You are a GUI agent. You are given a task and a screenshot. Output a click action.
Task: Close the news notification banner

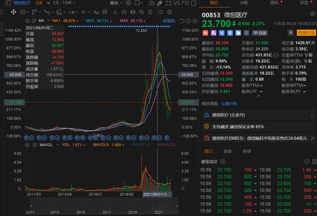point(313,138)
